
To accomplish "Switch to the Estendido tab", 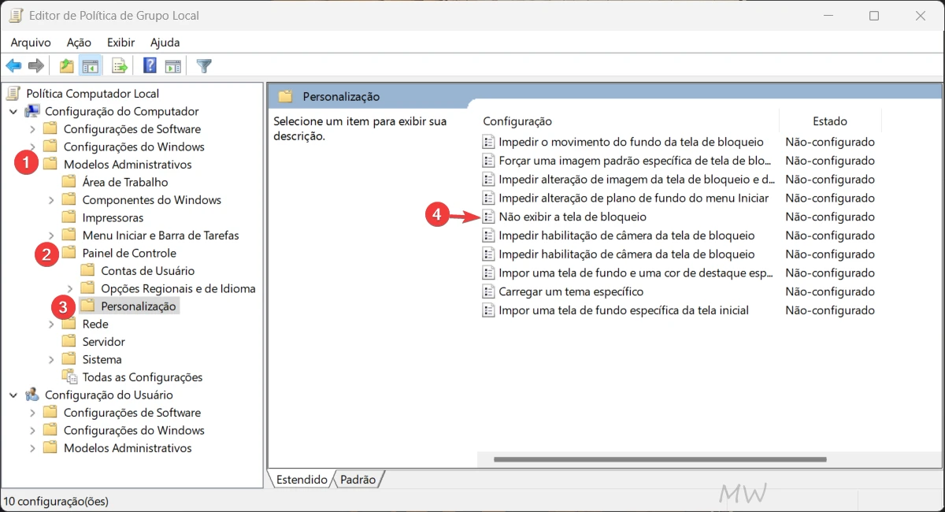I will (303, 479).
